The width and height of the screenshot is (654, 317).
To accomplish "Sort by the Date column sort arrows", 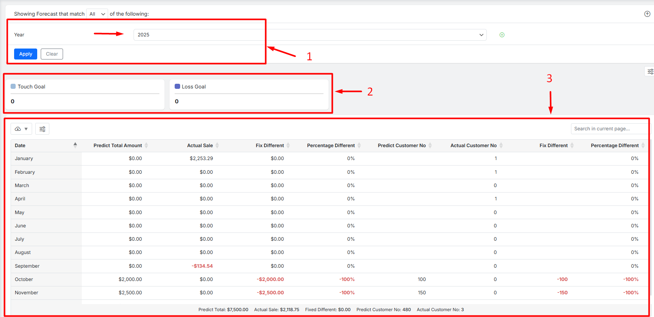I will click(75, 145).
